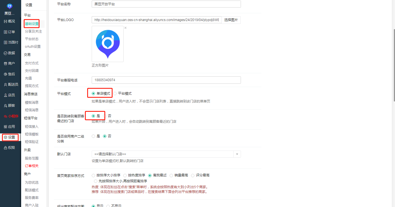The width and height of the screenshot is (395, 207).
Task: Click the 平台LOGO URL field
Action: coord(157,20)
